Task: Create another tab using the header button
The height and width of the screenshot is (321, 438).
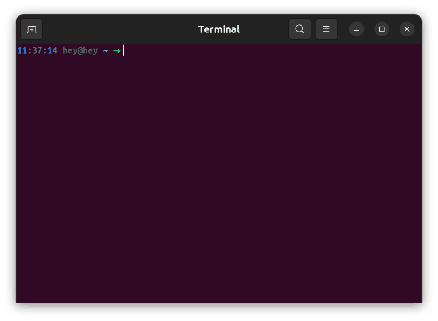Action: click(31, 29)
